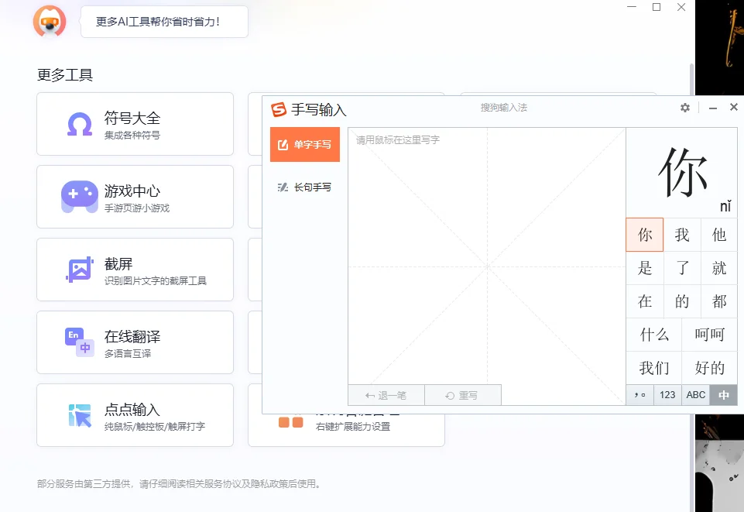Viewport: 744px width, 512px height.
Task: Switch to 单字手写 mode
Action: [x=305, y=145]
